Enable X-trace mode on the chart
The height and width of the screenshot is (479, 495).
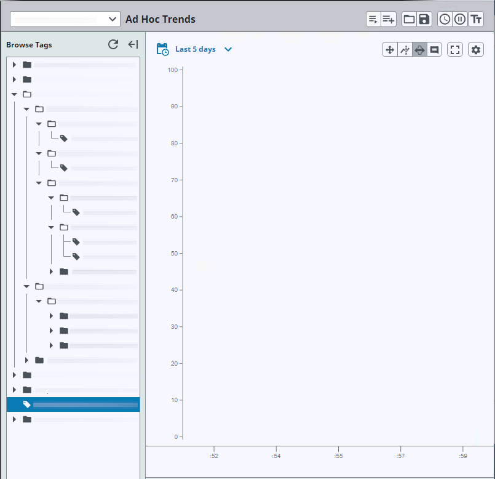[x=405, y=50]
